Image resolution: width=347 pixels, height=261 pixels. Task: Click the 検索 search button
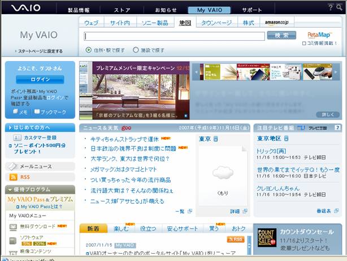point(281,36)
